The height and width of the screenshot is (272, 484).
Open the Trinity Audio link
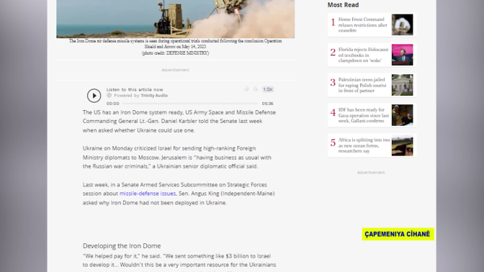click(x=154, y=96)
